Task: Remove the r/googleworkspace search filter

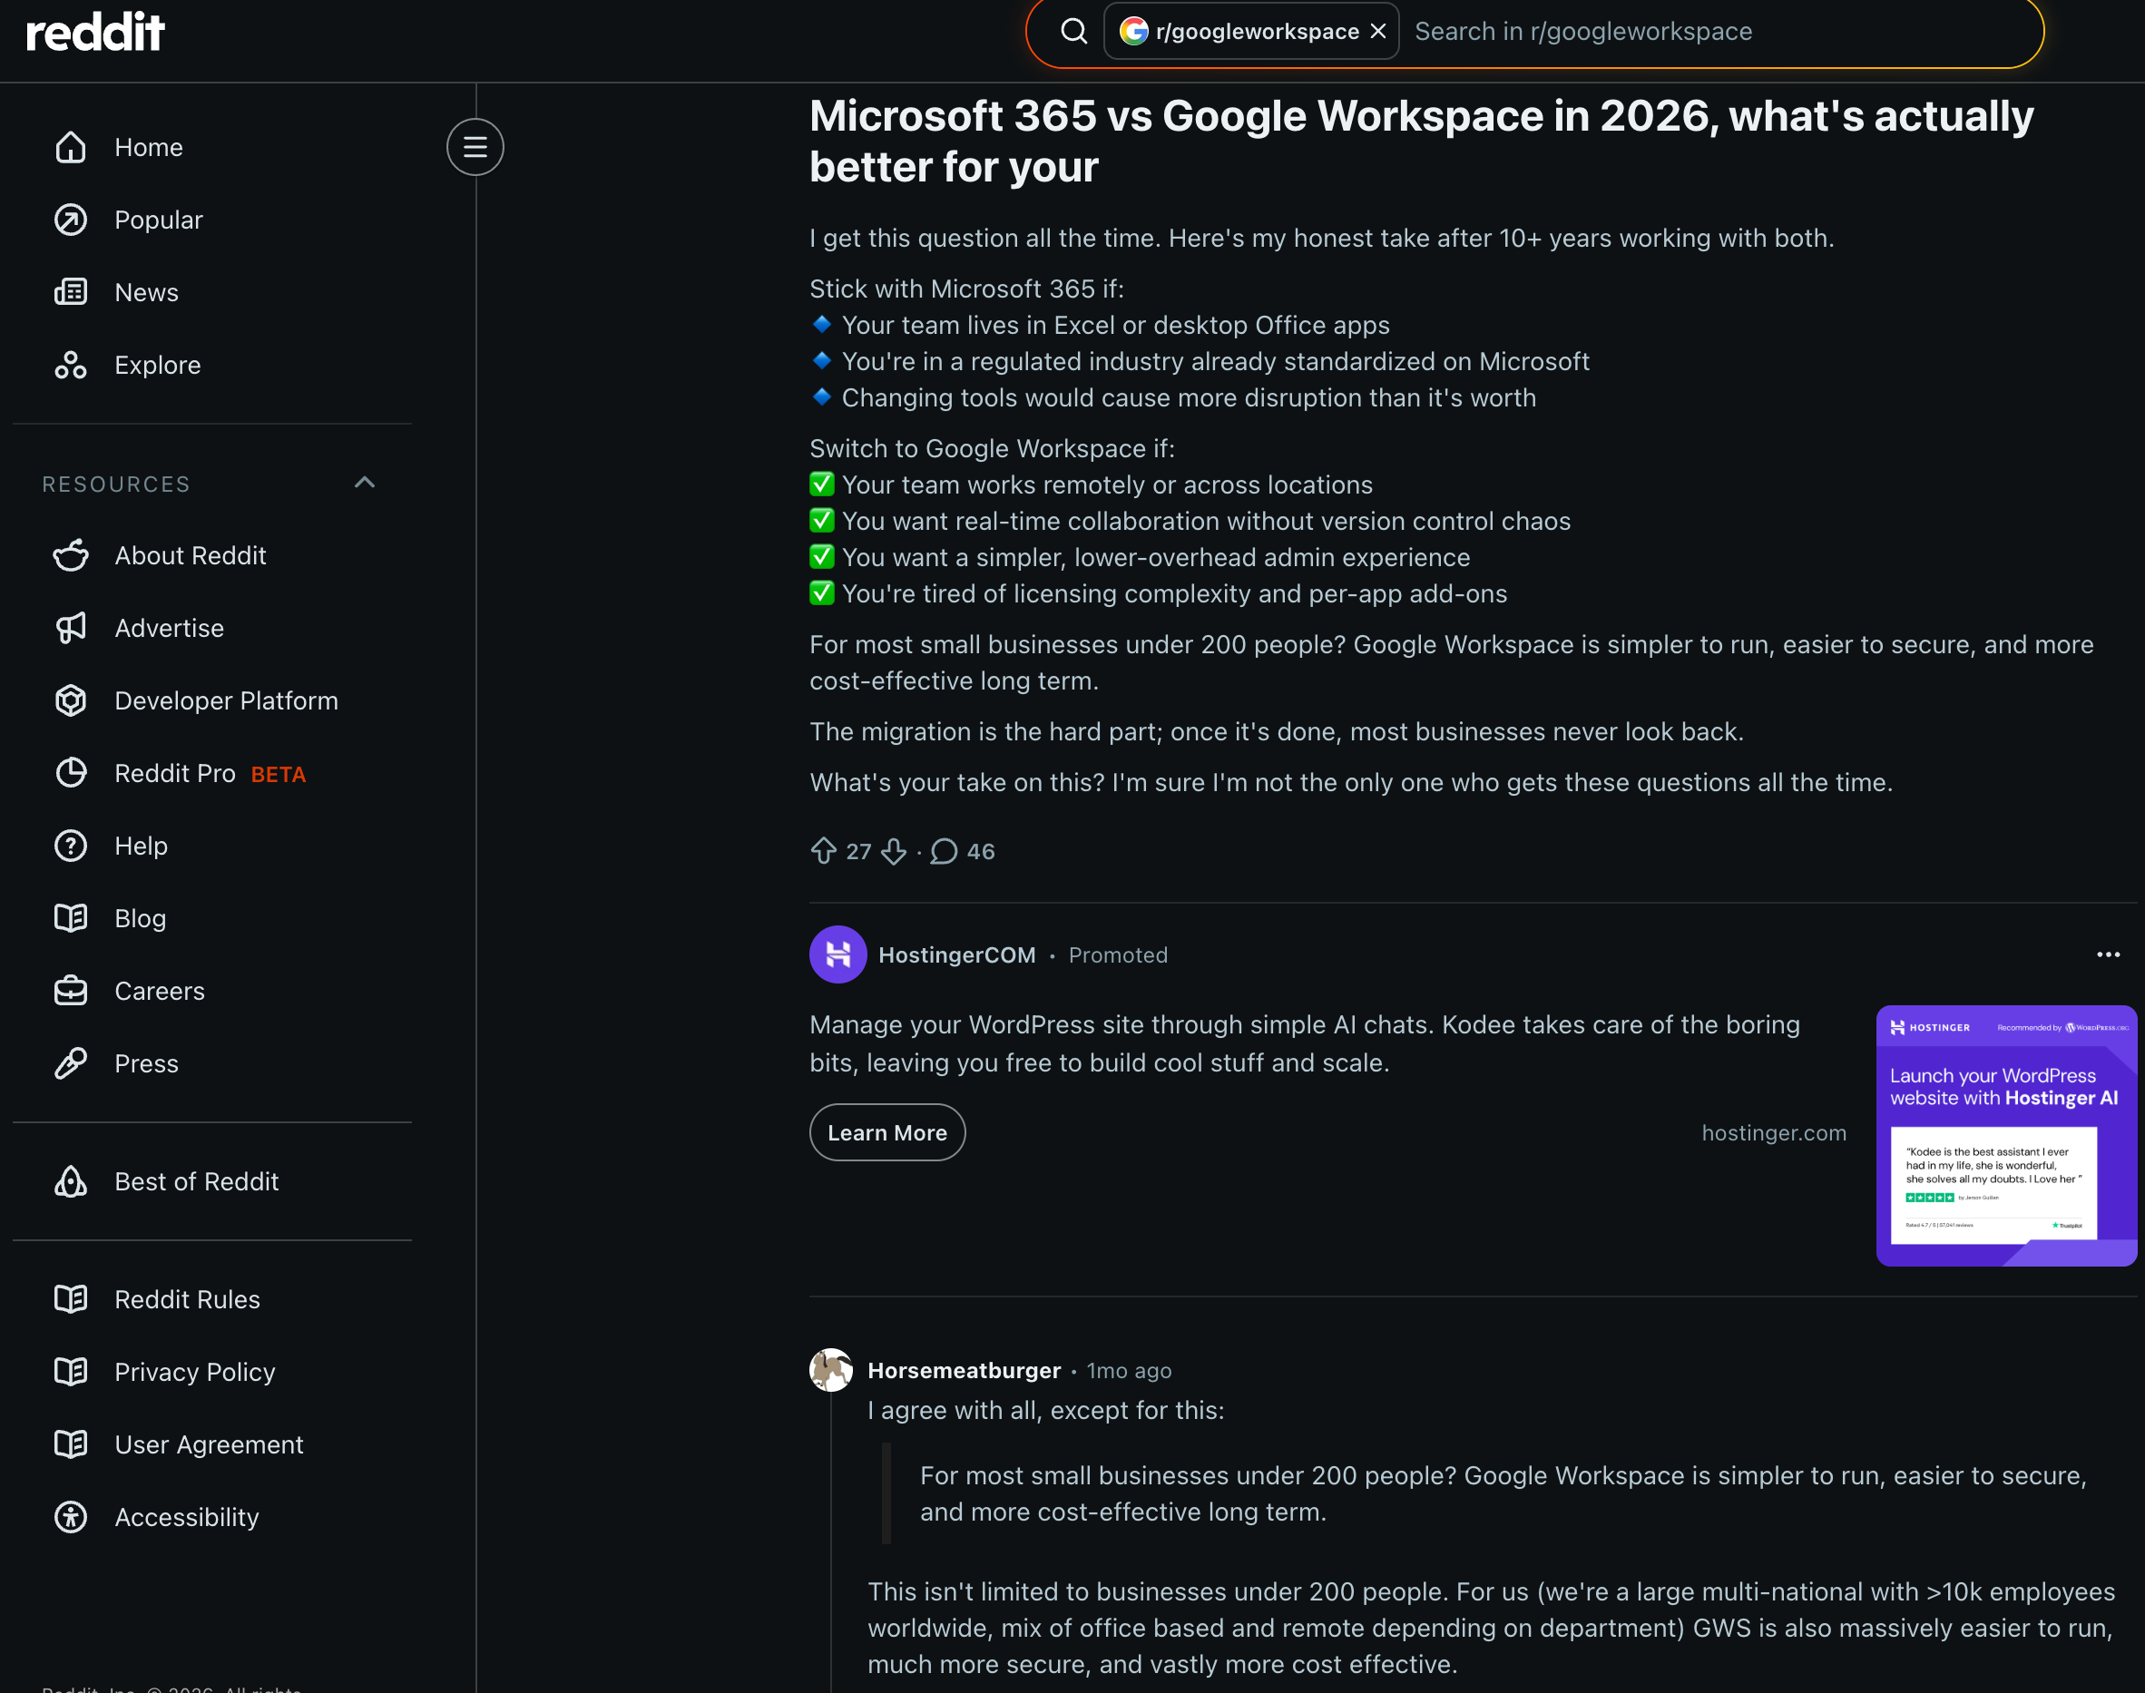Action: coord(1377,31)
